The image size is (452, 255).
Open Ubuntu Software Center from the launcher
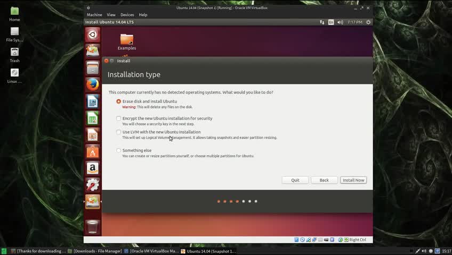point(93,151)
